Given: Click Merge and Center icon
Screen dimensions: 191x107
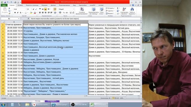Looking at the screenshot, I should (x=55, y=12).
